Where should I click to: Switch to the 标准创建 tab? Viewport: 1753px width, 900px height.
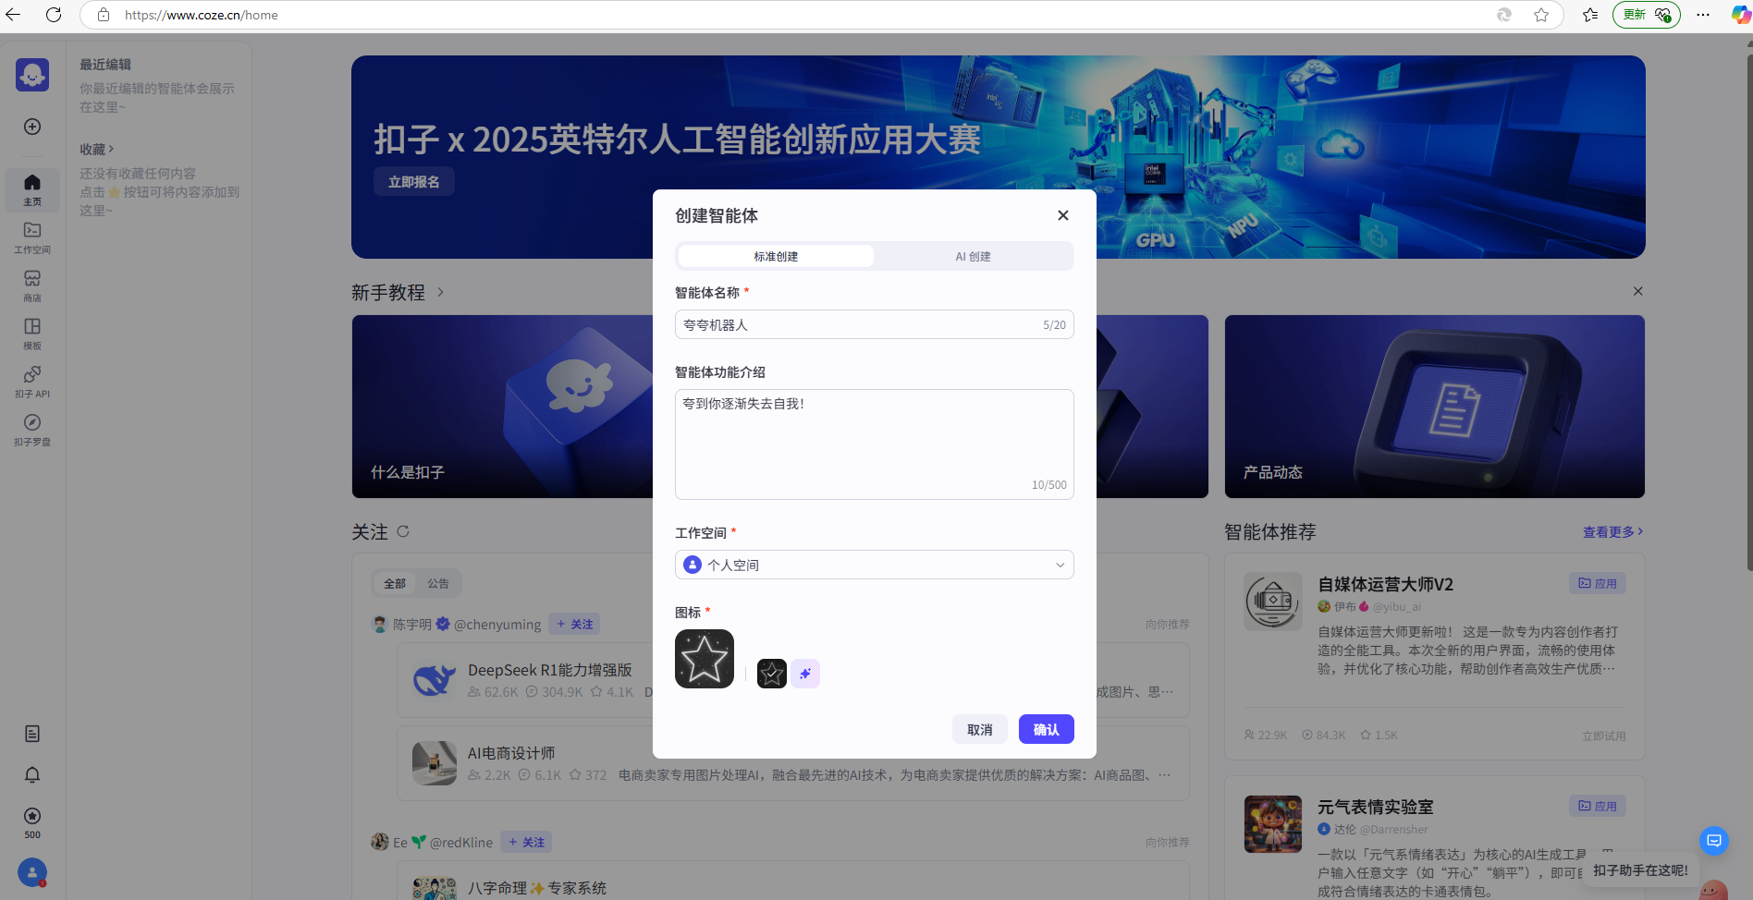point(776,256)
